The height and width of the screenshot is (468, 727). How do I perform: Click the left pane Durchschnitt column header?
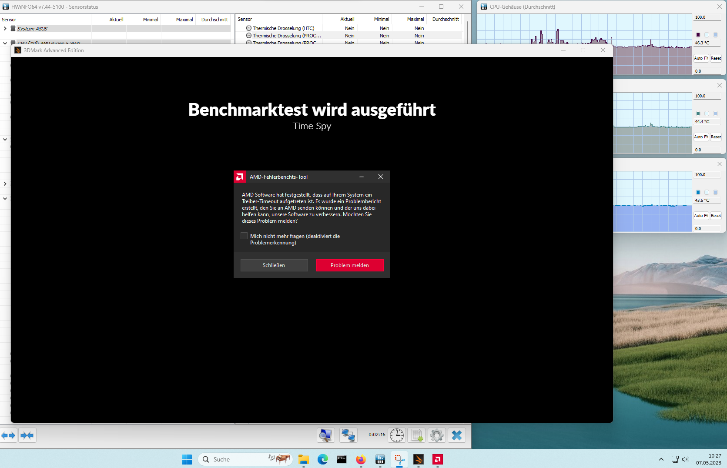pos(213,20)
